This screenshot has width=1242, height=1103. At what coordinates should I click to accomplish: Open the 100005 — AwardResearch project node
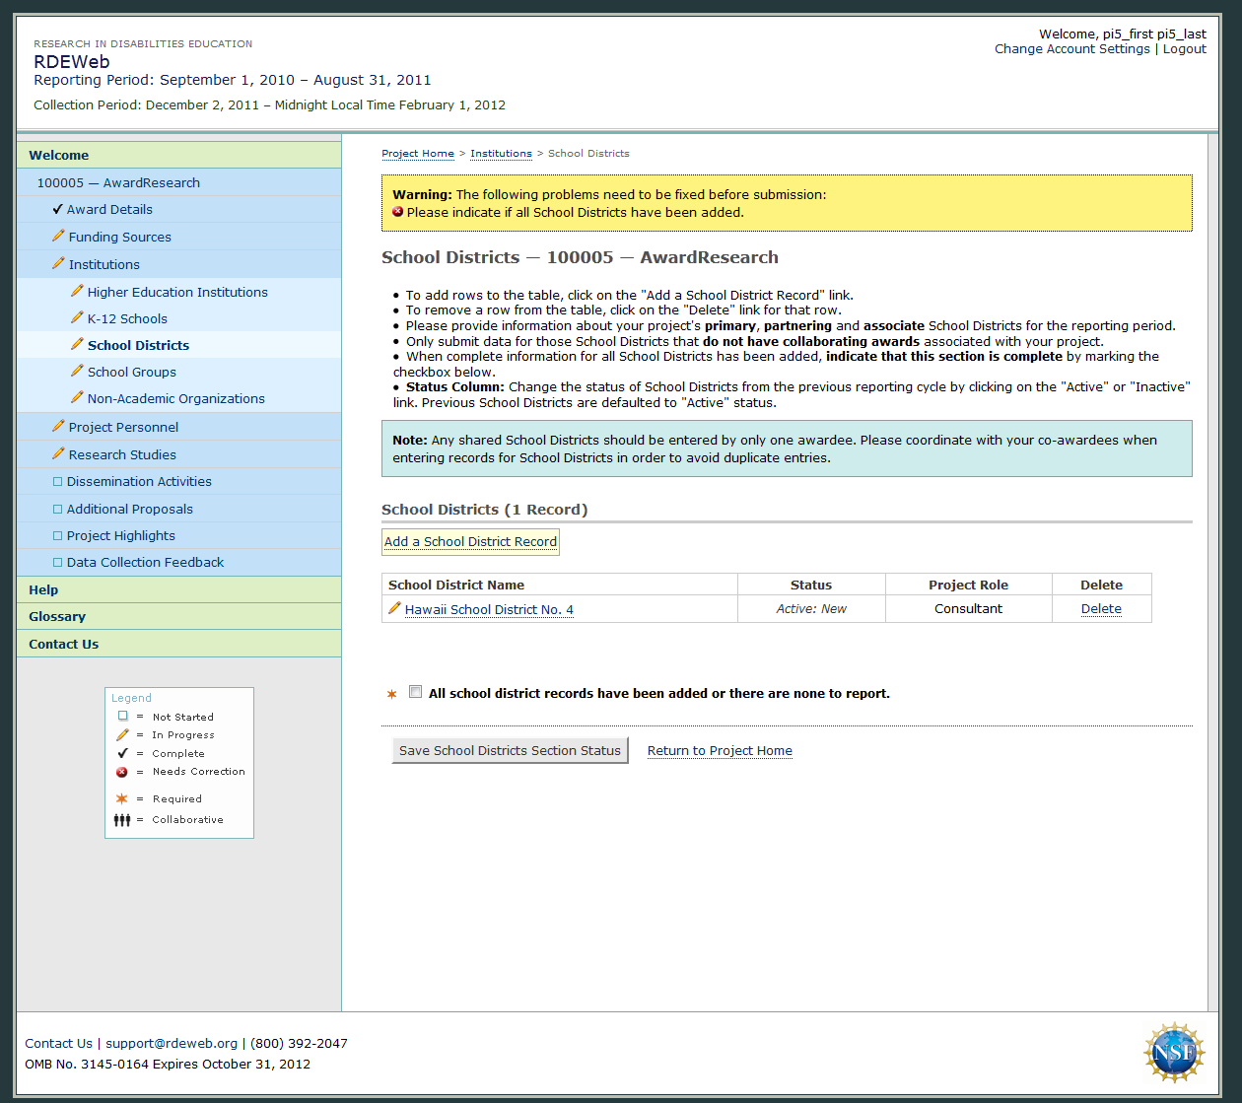(118, 182)
